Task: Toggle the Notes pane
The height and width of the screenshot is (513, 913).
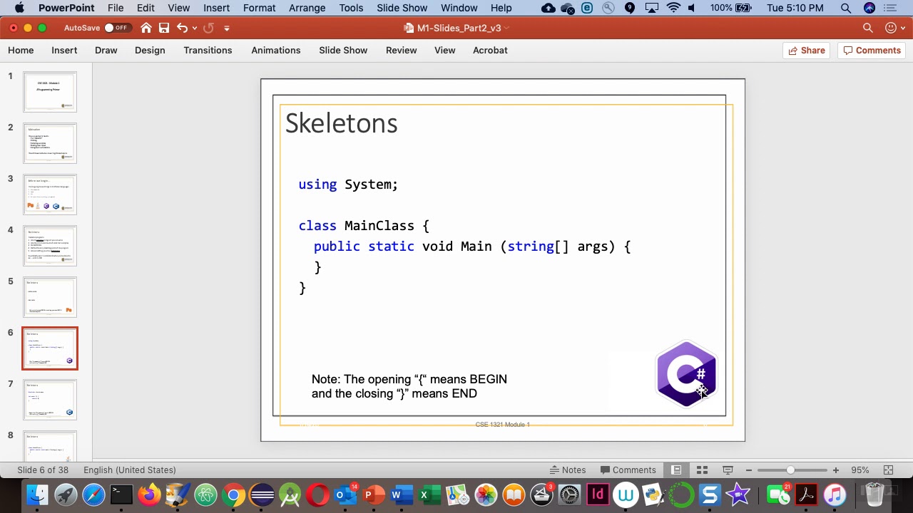Action: (568, 470)
